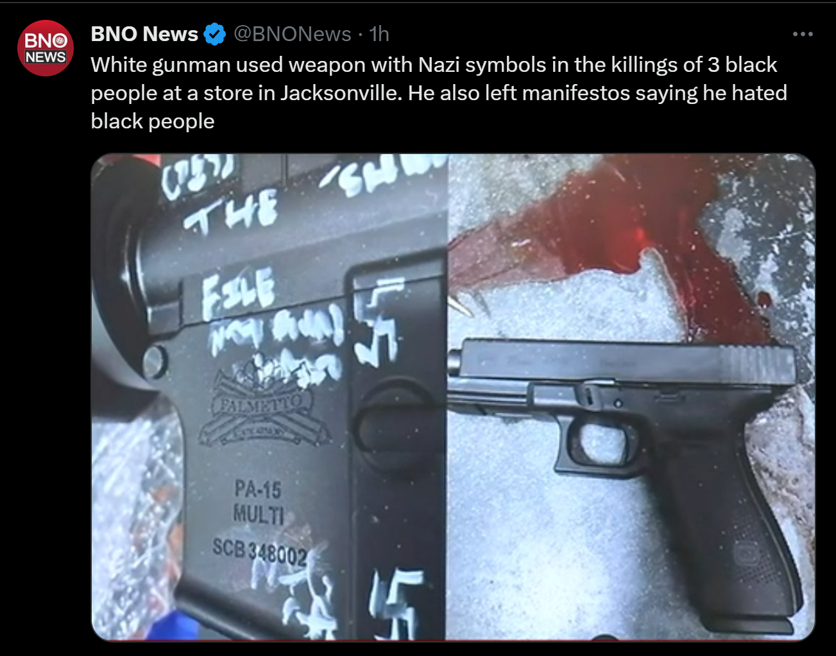Open the BNO News red avatar logo
This screenshot has width=836, height=656.
[46, 48]
